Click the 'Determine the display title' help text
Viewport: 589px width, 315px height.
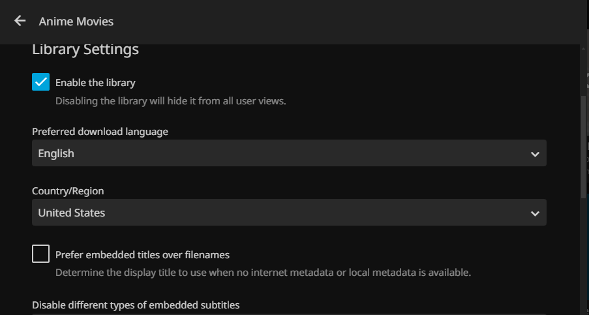(x=263, y=272)
